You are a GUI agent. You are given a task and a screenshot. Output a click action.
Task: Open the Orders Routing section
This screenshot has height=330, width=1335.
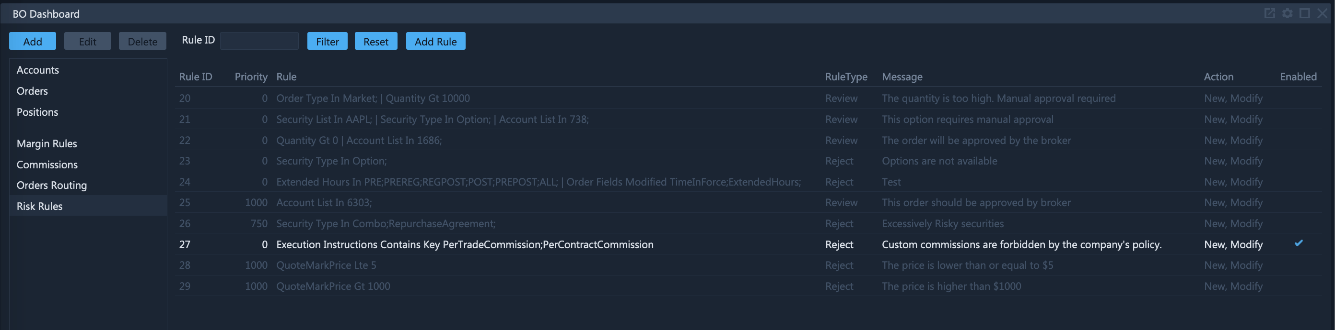(x=51, y=185)
